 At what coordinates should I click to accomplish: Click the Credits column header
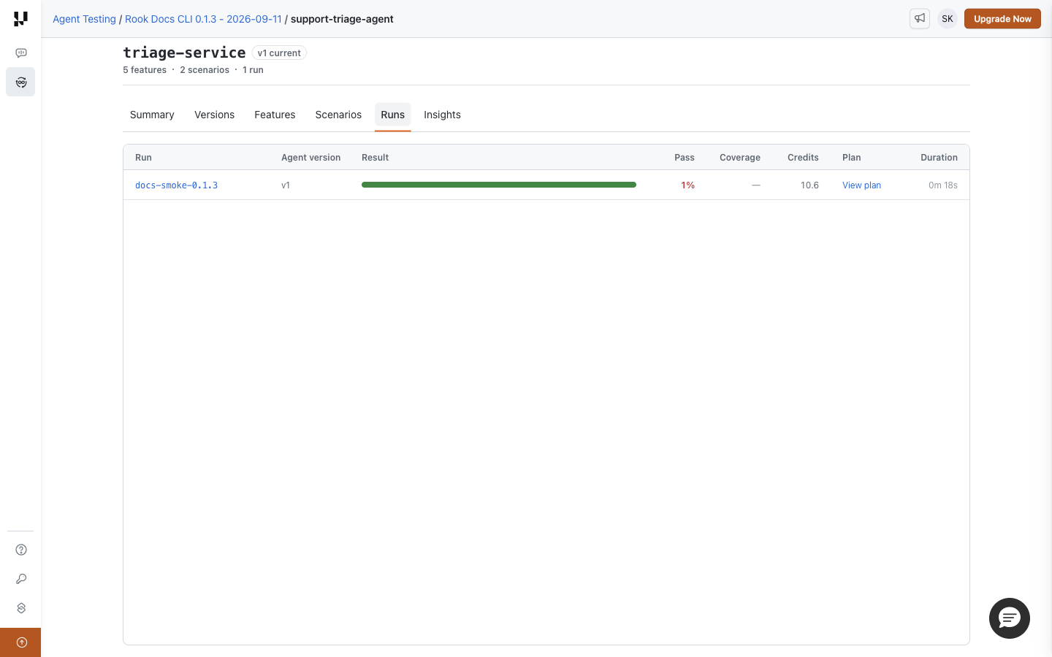(x=803, y=158)
